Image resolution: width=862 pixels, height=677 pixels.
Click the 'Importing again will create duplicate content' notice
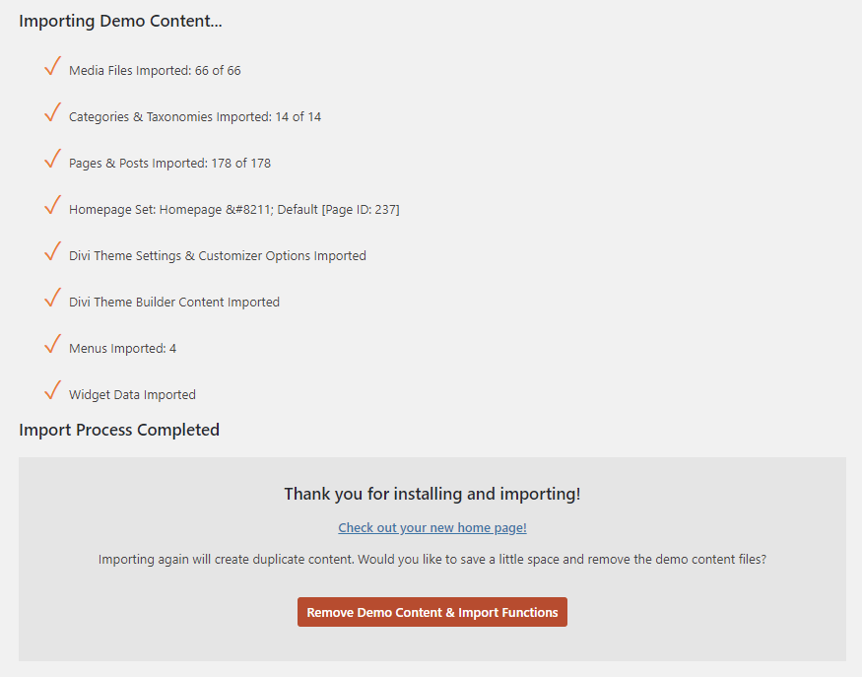[432, 560]
